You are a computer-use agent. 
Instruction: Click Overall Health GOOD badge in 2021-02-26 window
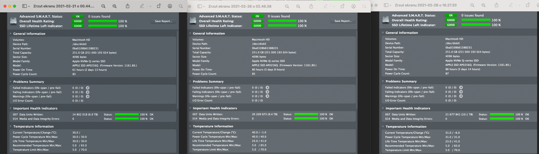pos(257,21)
